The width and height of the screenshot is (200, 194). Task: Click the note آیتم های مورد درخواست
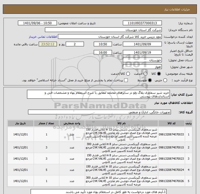[116, 192]
